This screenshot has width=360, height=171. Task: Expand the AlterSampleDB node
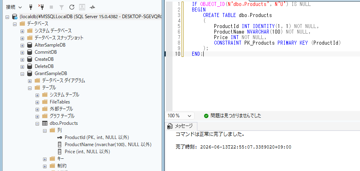coord(22,45)
